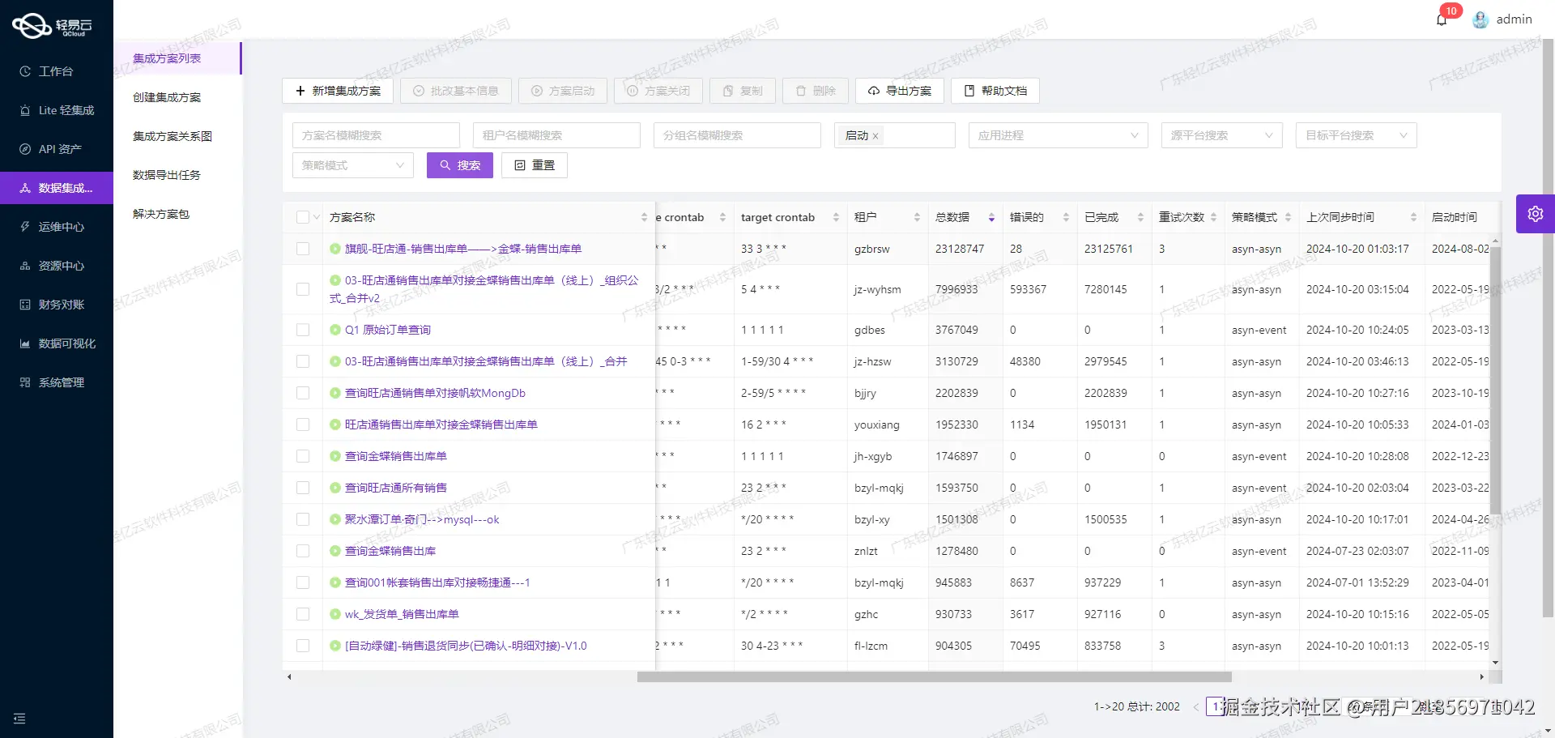Click the QCloud logo
The height and width of the screenshot is (738, 1555).
coord(52,25)
